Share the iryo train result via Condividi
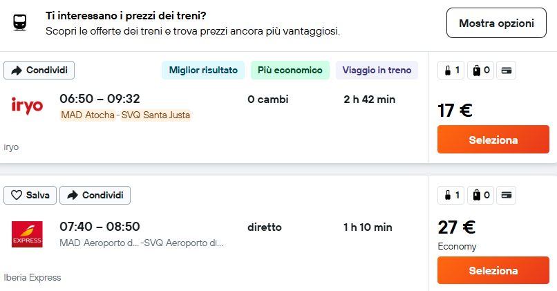Screen dimensions: 557x291 click(39, 70)
